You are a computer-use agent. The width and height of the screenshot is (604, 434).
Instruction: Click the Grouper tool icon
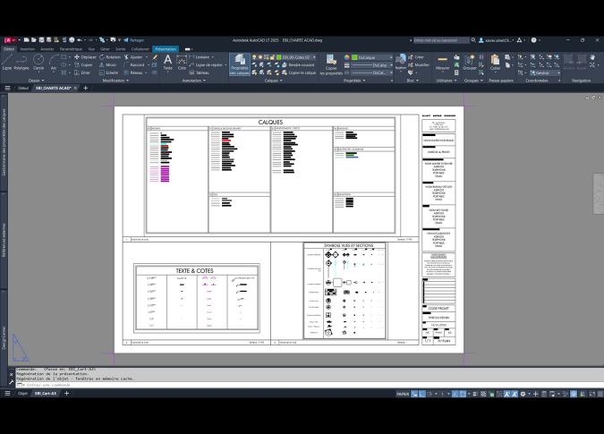470,63
